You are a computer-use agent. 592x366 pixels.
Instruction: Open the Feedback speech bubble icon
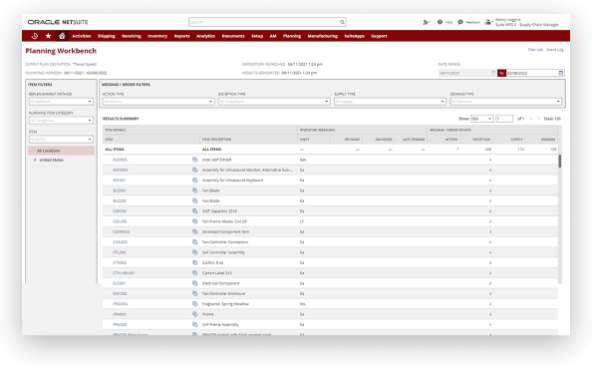tap(460, 22)
